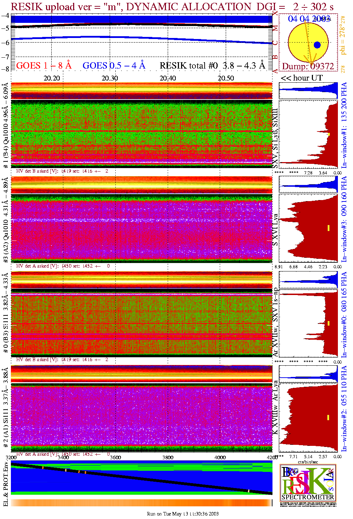Click yellow marker in In-window#2 histogram
Image resolution: width=353 pixels, height=519 pixels.
(x=328, y=417)
